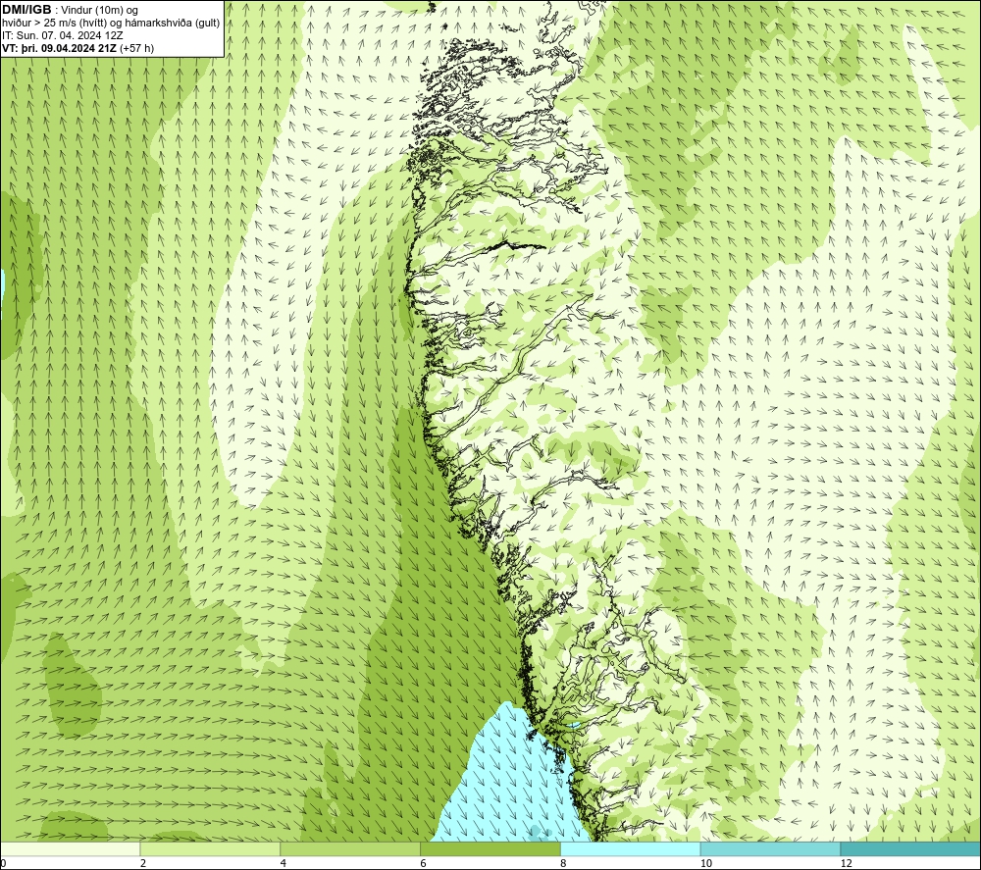Click the 'hviður > 25 m/s' legend line
This screenshot has width=981, height=870.
coord(111,24)
